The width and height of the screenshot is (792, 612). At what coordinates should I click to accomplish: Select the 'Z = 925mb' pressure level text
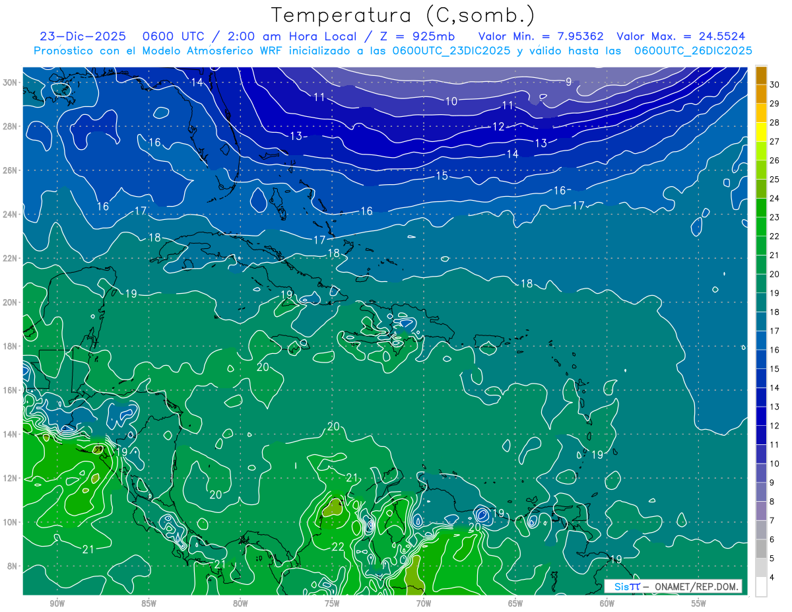pos(414,37)
